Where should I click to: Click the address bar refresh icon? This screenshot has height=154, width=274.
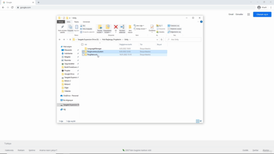pos(161,40)
